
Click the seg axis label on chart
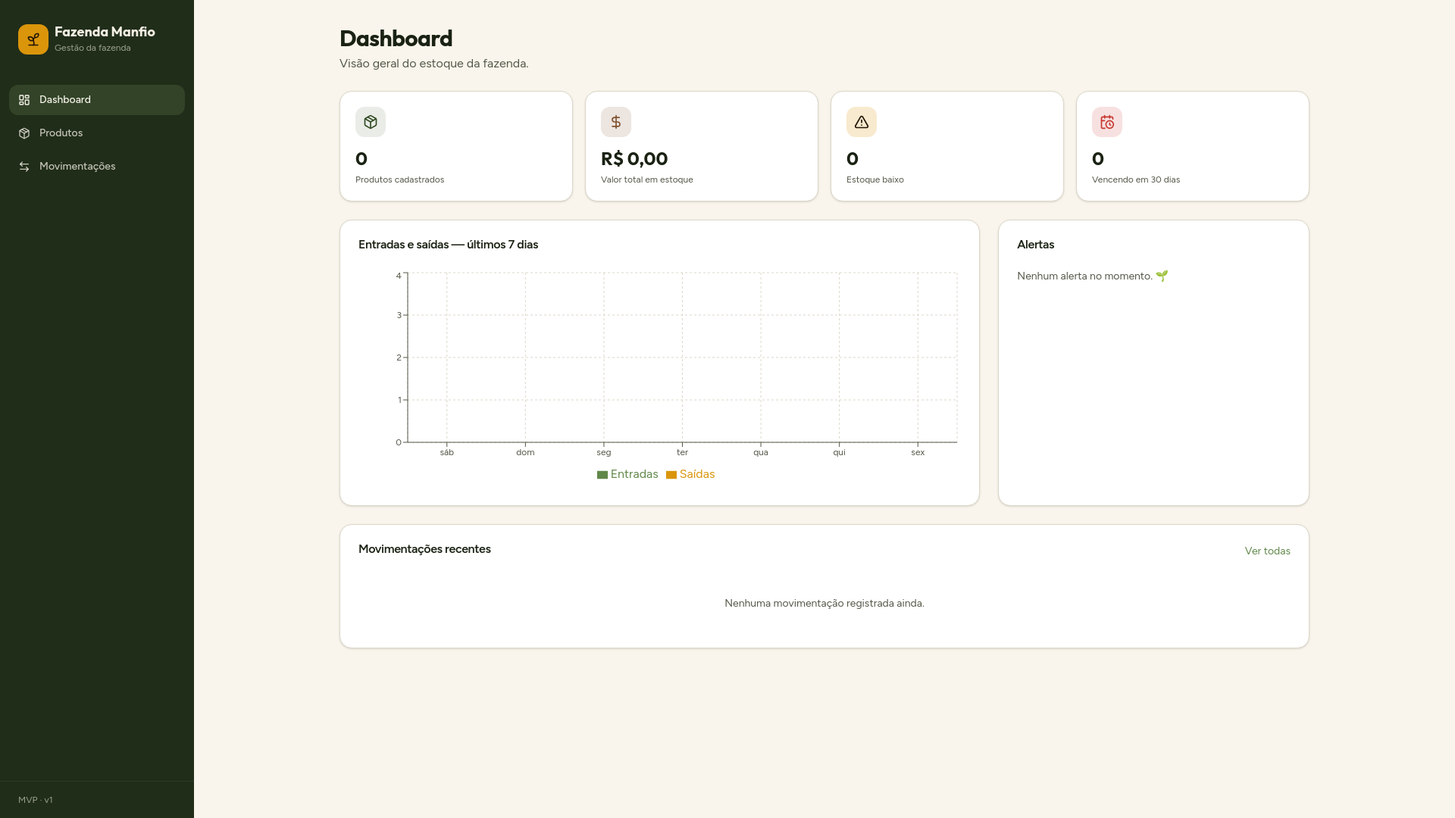[x=604, y=452]
